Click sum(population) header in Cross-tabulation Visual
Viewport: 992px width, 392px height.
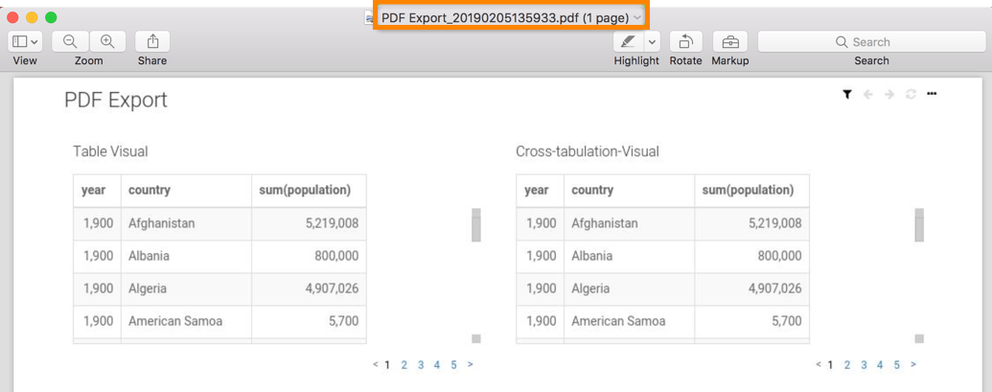click(x=748, y=190)
